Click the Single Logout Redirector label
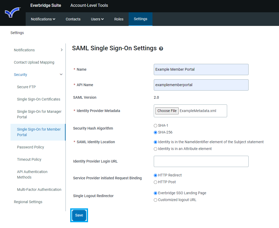Viewport: 279px width, 228px height. [x=93, y=196]
